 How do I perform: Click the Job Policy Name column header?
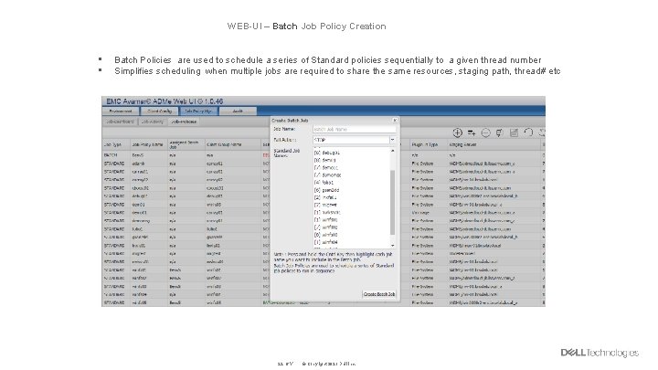147,144
